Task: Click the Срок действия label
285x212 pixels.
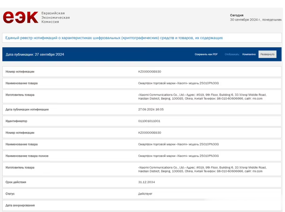Action: click(x=16, y=182)
